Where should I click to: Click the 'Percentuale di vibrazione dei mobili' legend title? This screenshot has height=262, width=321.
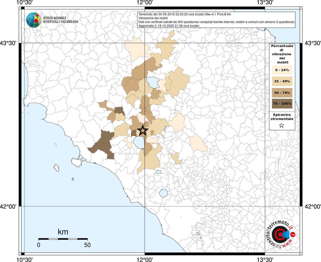coord(282,54)
